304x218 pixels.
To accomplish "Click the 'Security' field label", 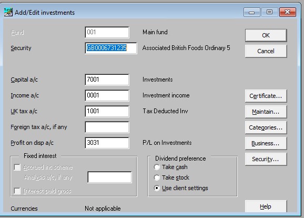I will coord(21,48).
